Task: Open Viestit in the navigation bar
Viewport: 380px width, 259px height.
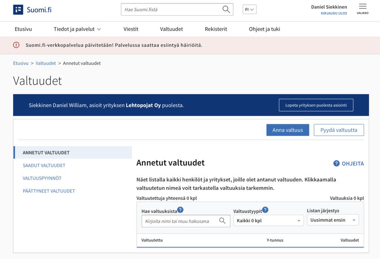Action: pos(131,29)
